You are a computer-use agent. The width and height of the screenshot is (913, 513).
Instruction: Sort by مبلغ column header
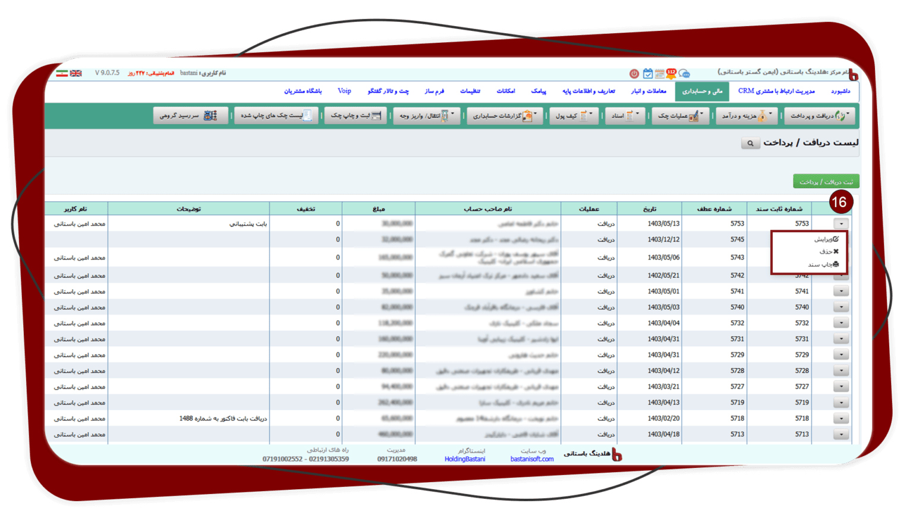[x=379, y=209]
